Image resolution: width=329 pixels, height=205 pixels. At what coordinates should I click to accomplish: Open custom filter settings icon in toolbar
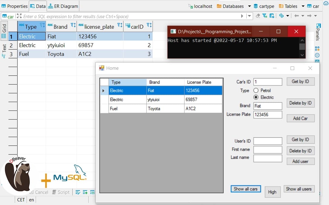pyautogui.click(x=272, y=15)
